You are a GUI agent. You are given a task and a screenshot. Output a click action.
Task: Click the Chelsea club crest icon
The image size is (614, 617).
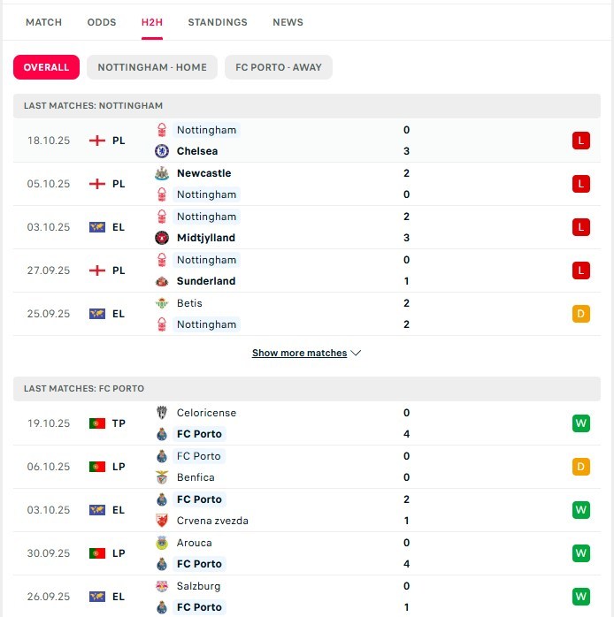[162, 151]
